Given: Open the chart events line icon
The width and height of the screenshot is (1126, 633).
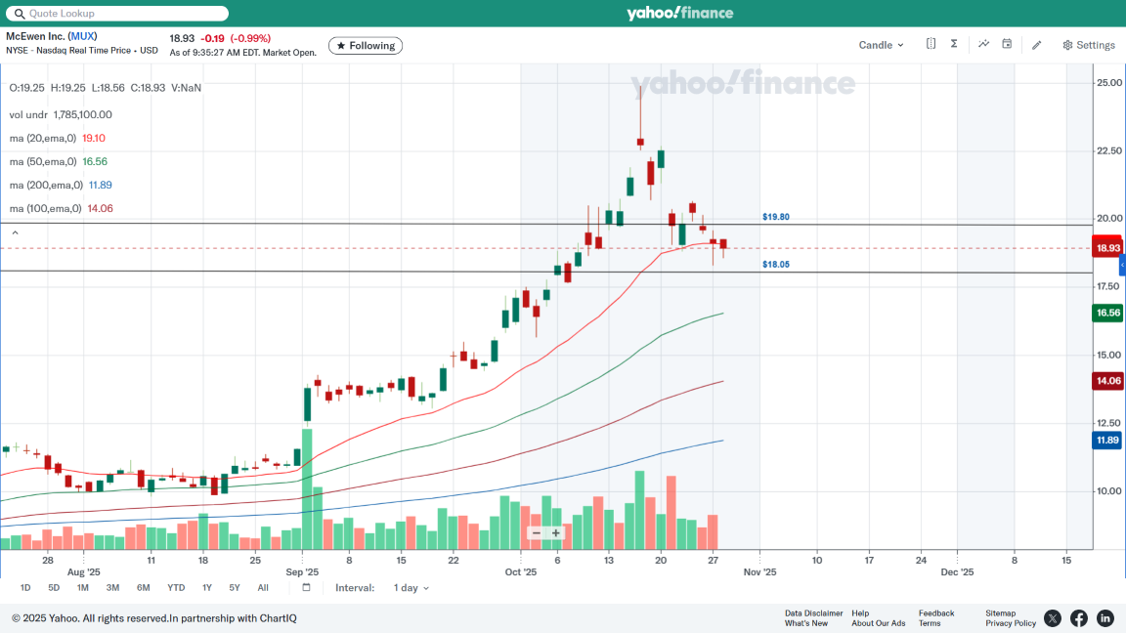Looking at the screenshot, I should [x=983, y=44].
